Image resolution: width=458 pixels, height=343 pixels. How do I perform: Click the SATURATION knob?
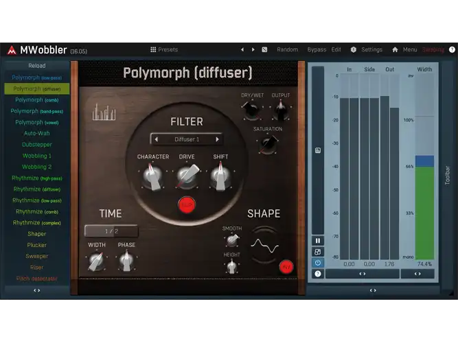coord(268,144)
